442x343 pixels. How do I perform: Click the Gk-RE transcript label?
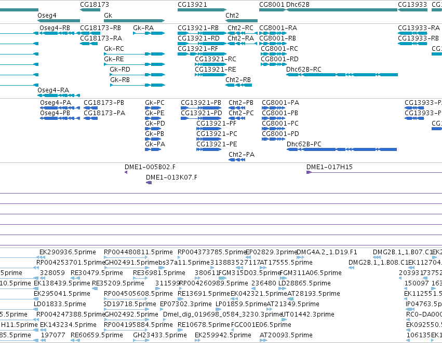114,59
